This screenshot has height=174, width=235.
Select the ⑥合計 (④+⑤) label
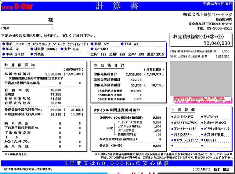tap(111, 145)
